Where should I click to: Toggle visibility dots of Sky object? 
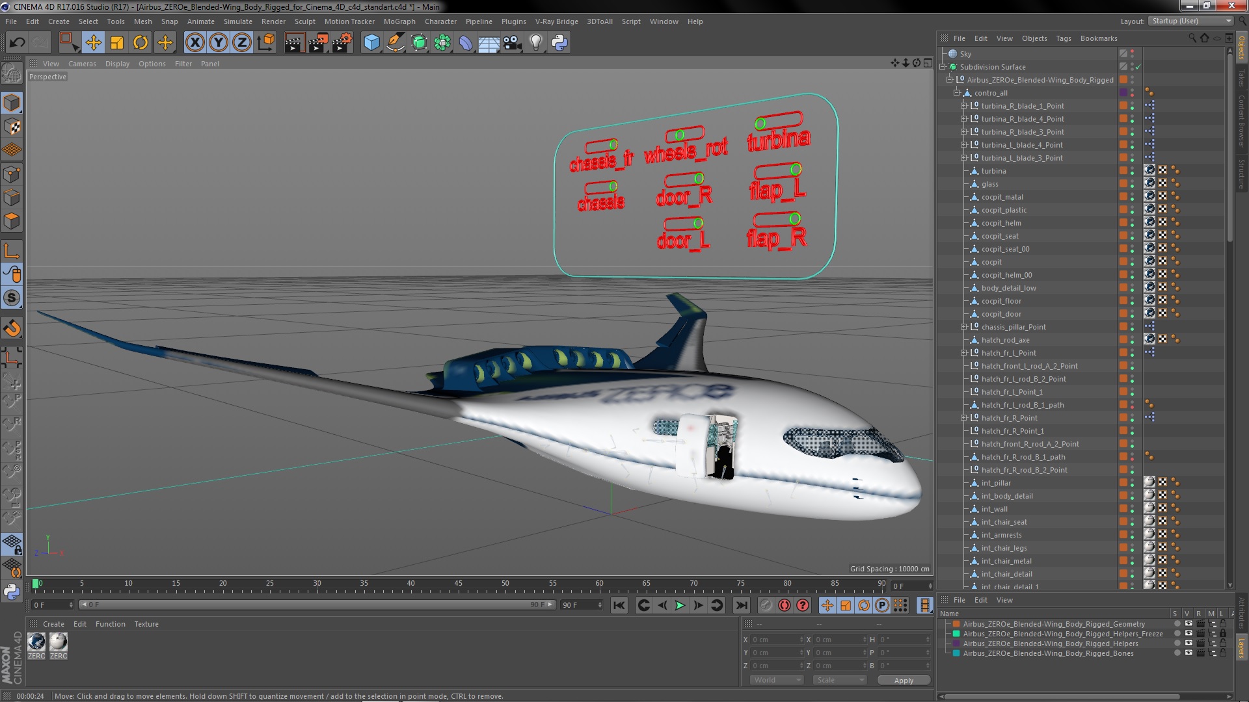1132,54
